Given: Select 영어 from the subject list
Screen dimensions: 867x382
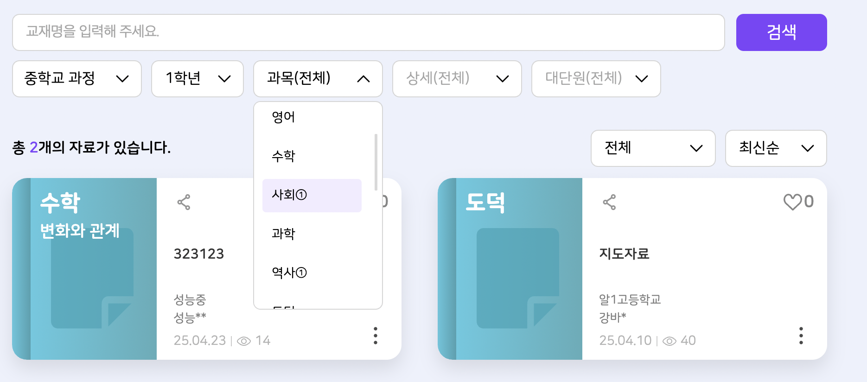Looking at the screenshot, I should pos(312,117).
